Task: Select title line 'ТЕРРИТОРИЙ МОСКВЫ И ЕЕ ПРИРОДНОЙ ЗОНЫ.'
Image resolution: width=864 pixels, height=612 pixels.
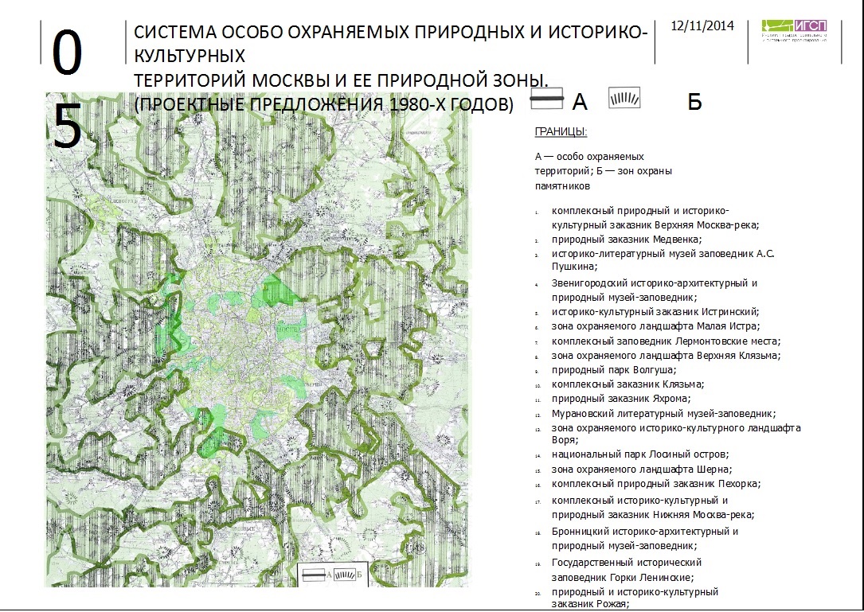Action: pyautogui.click(x=341, y=80)
